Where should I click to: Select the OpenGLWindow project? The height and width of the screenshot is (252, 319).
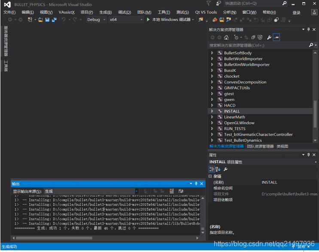[239, 123]
